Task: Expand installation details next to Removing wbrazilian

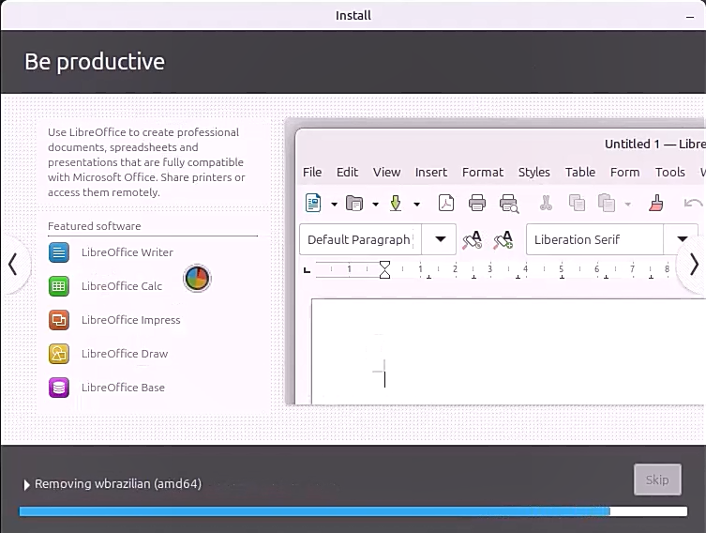Action: [x=26, y=485]
